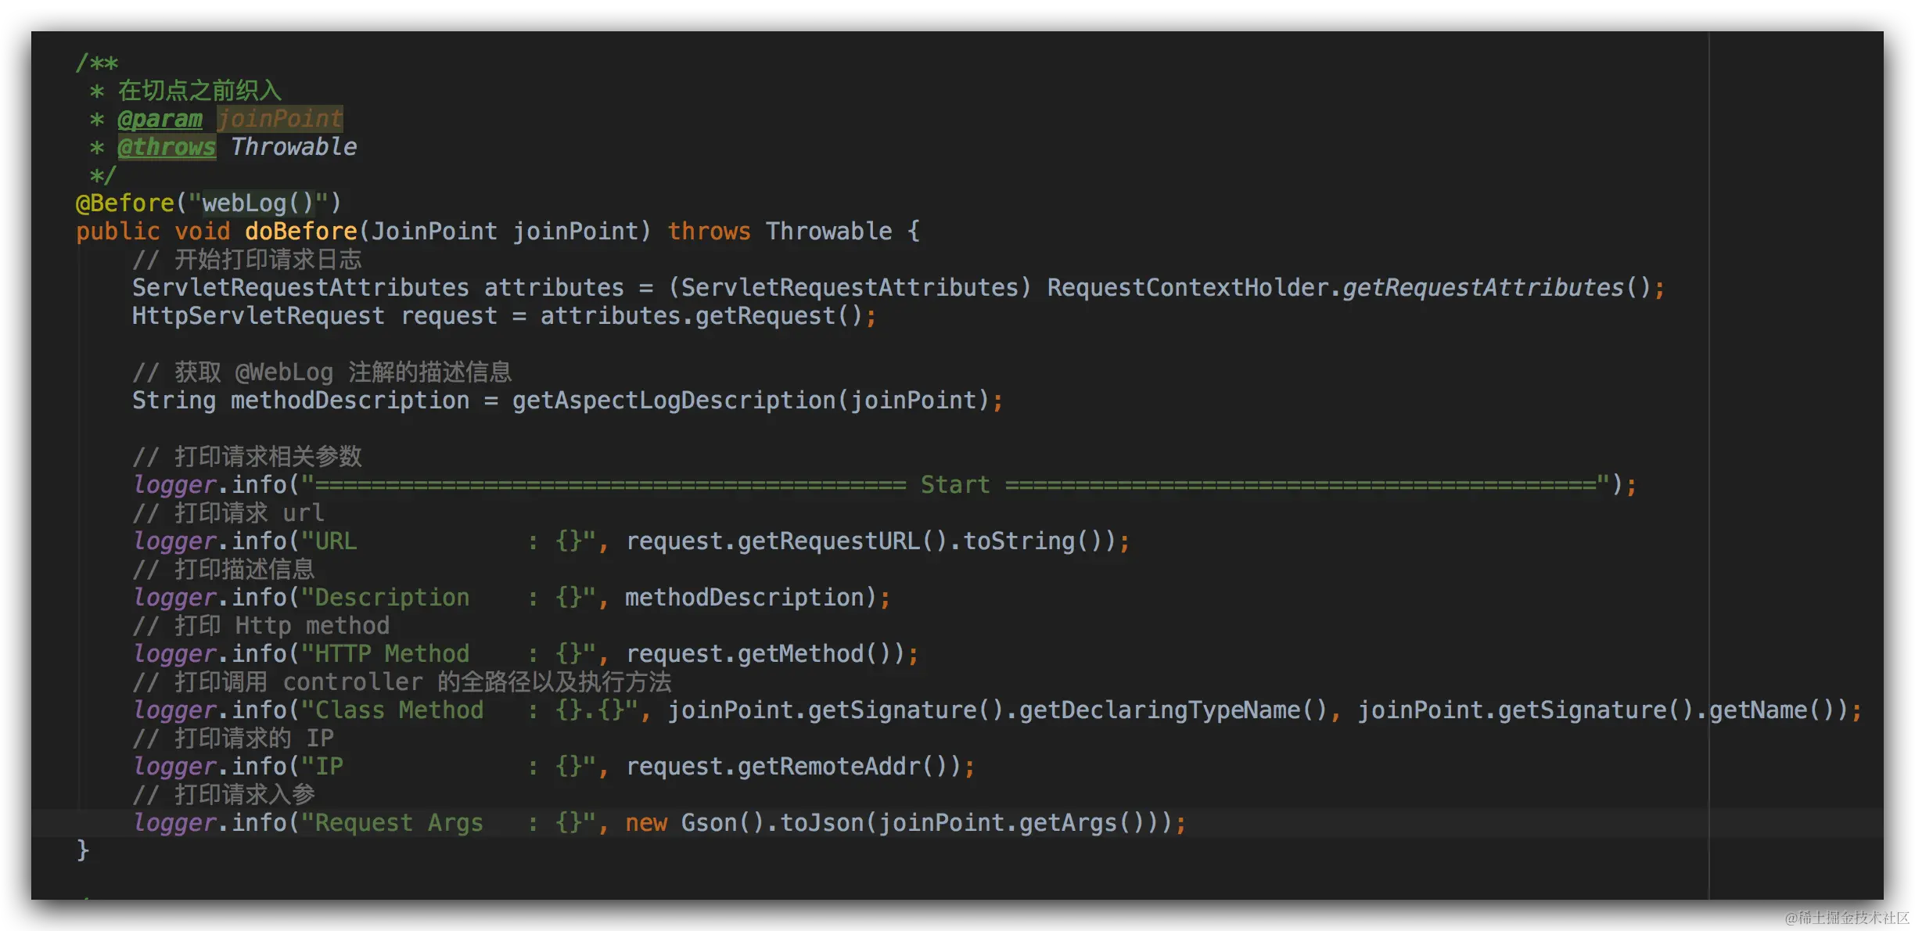This screenshot has height=931, width=1915.
Task: Click request.getRequestURL() call
Action: click(787, 541)
